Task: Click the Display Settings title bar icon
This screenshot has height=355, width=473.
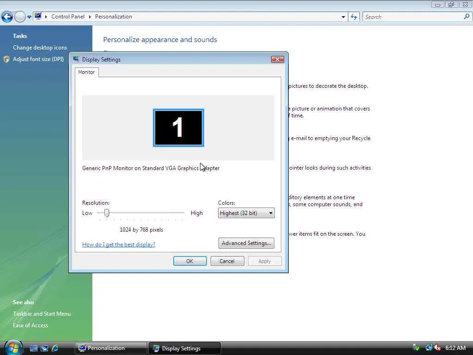Action: [x=76, y=59]
